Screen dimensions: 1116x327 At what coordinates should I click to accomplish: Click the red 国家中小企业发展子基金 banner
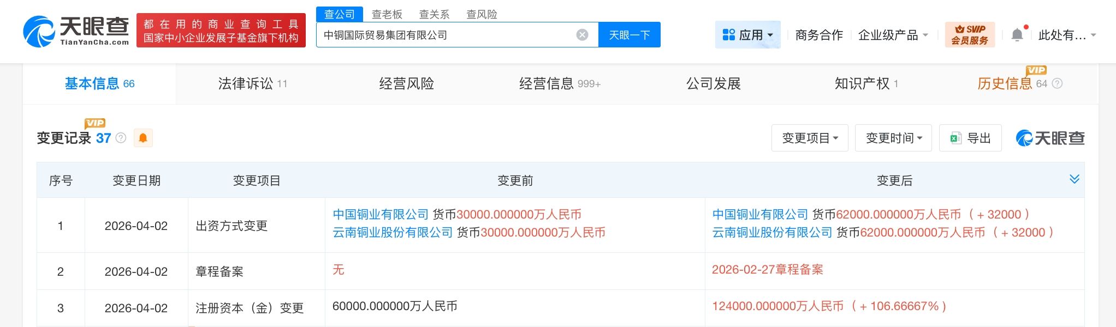221,31
